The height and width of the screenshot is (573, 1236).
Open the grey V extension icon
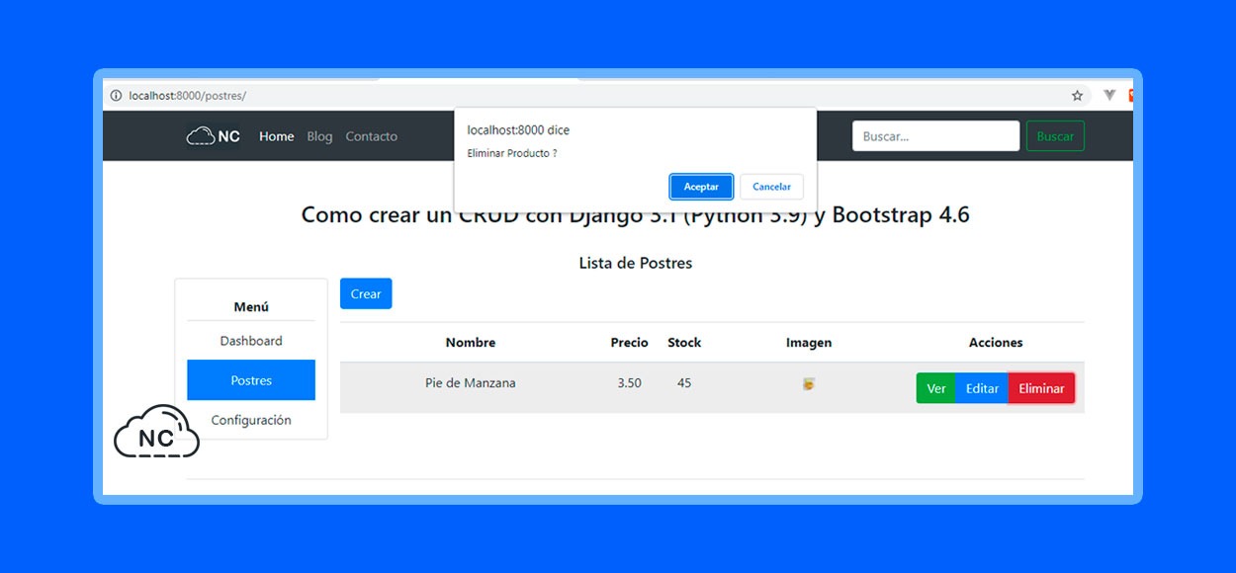(x=1109, y=96)
